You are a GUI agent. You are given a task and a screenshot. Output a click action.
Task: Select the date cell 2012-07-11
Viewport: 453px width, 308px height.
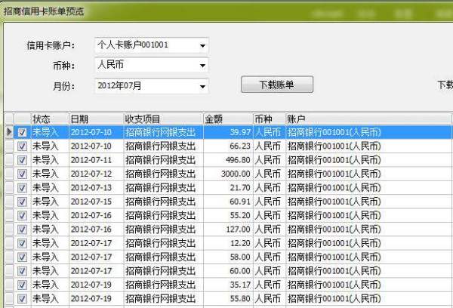pyautogui.click(x=96, y=160)
